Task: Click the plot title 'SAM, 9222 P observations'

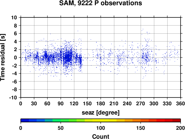Action: point(101,3)
